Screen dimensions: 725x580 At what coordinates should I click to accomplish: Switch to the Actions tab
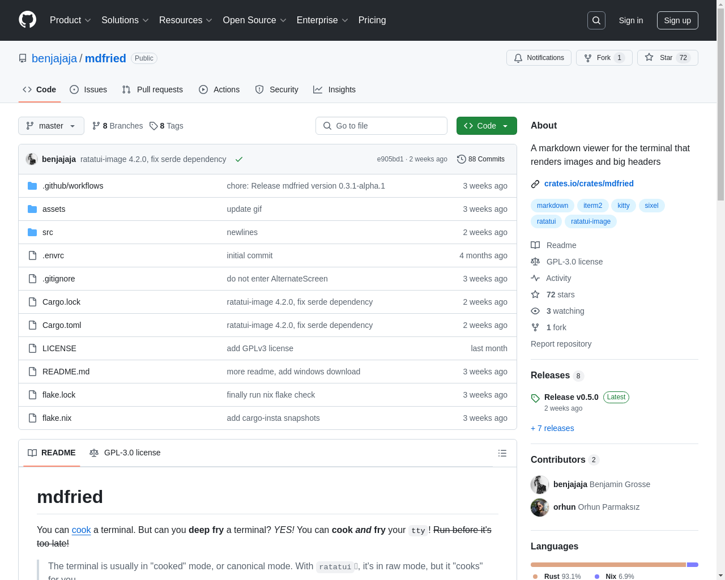(219, 89)
